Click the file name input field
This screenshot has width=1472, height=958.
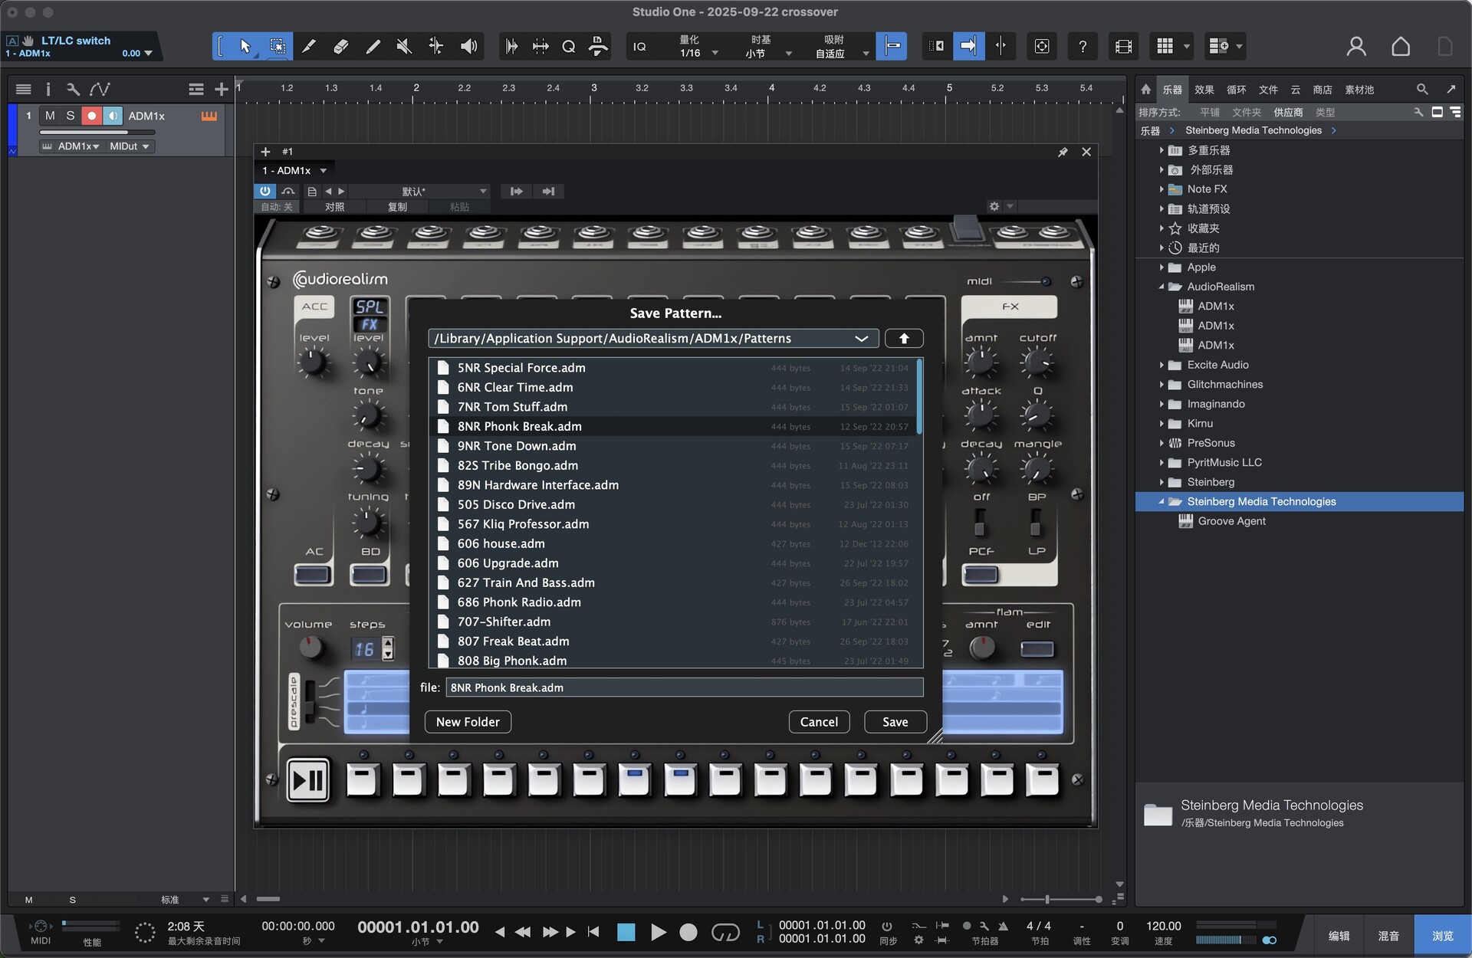684,687
